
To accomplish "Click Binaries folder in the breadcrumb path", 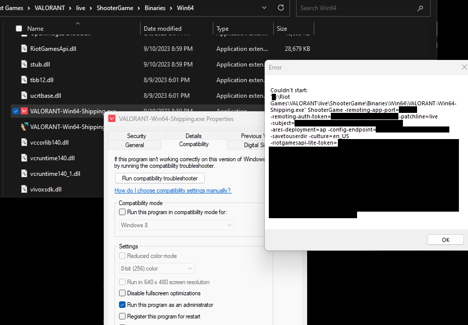I will (x=155, y=8).
